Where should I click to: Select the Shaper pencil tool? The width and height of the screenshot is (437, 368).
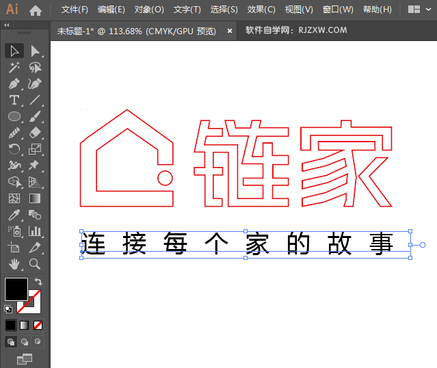coord(14,133)
